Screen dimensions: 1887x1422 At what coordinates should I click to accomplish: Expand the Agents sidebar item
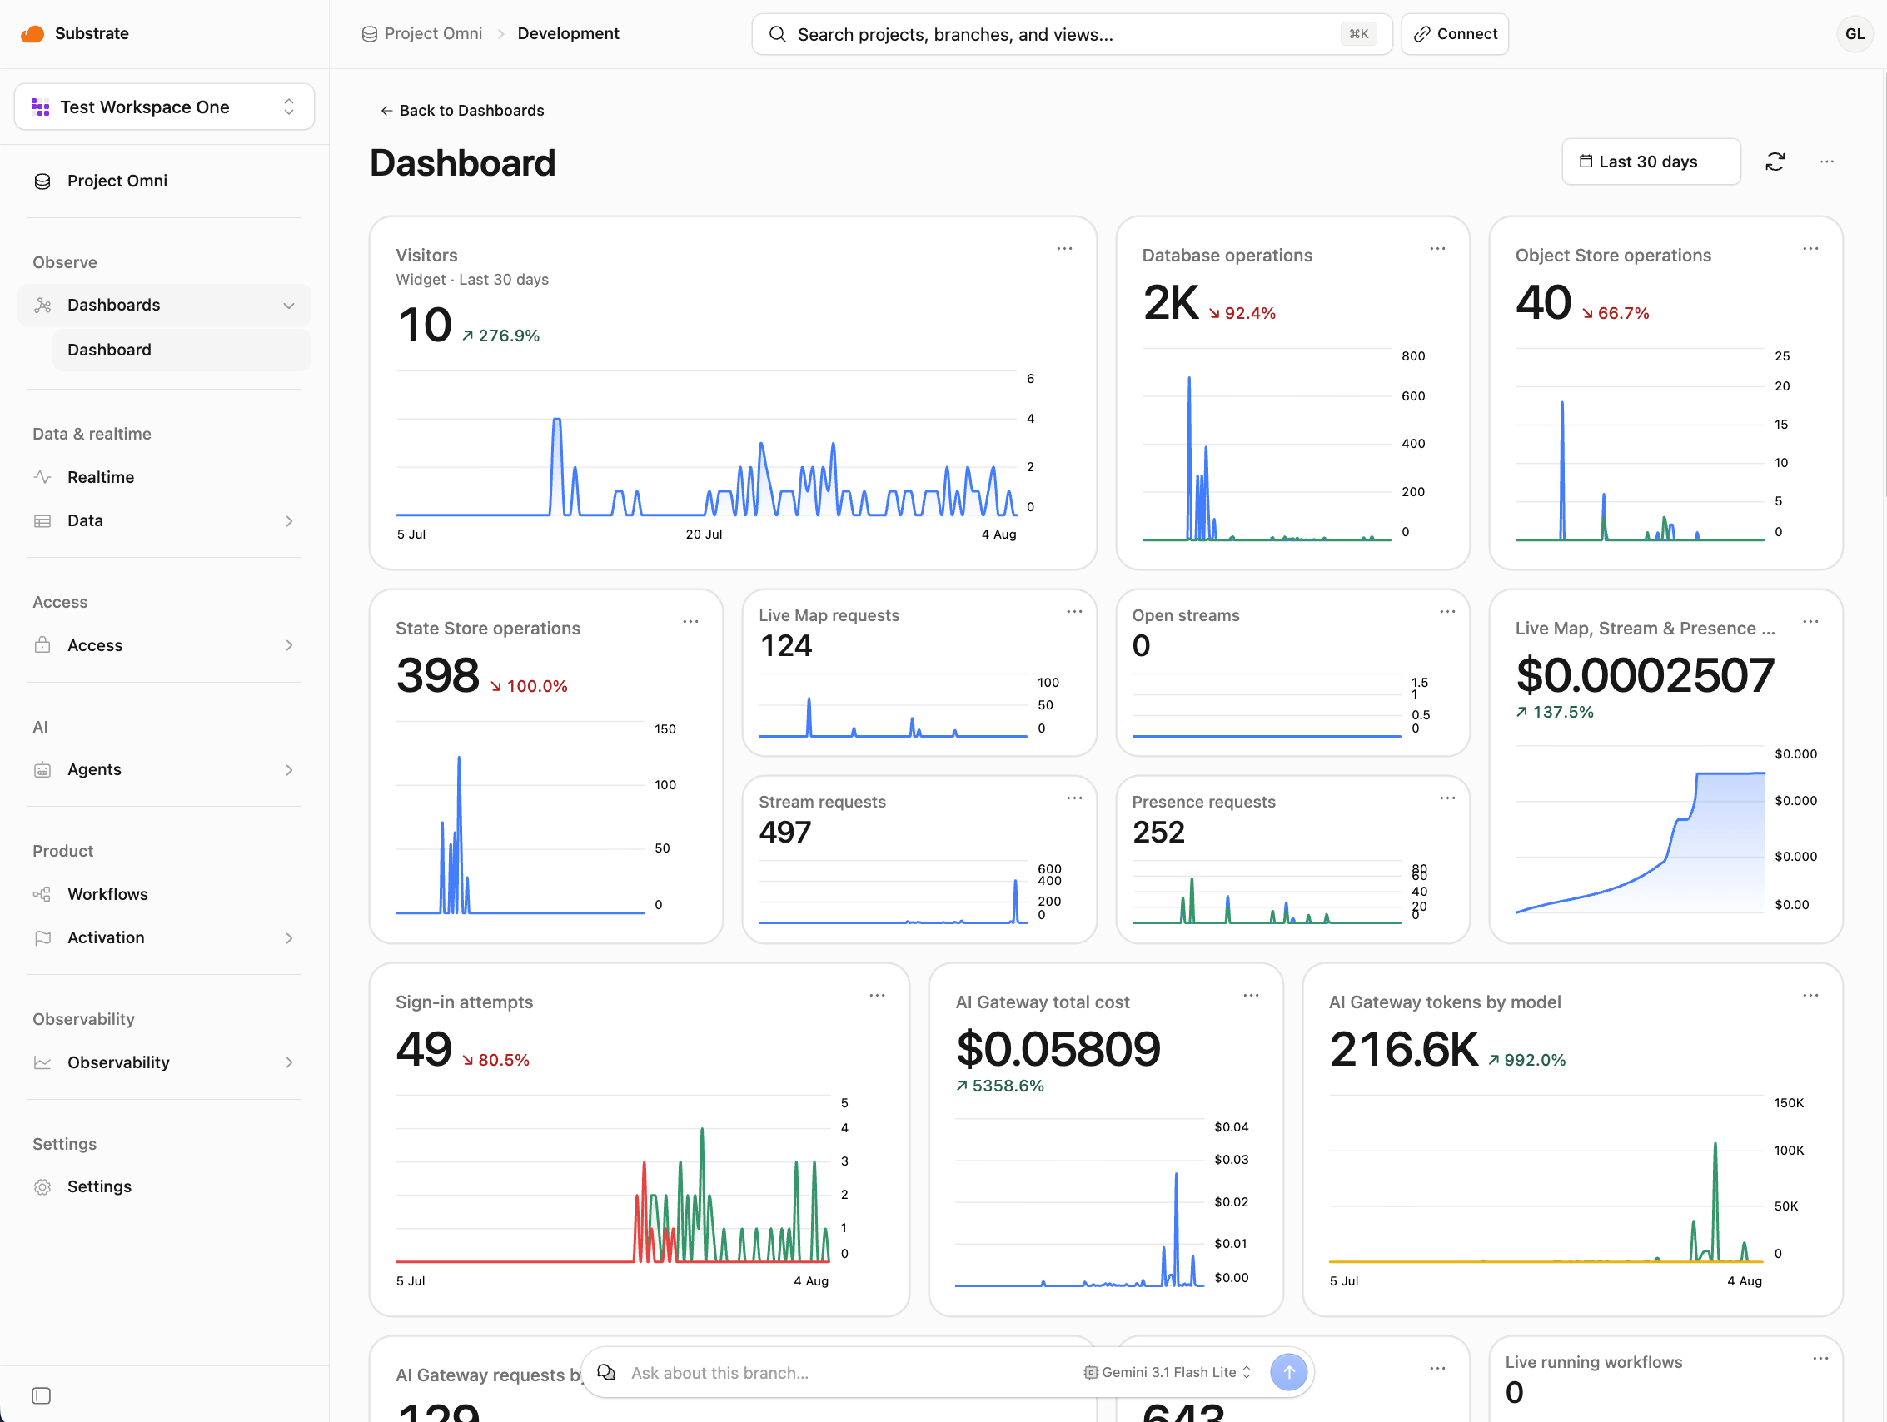coord(164,769)
